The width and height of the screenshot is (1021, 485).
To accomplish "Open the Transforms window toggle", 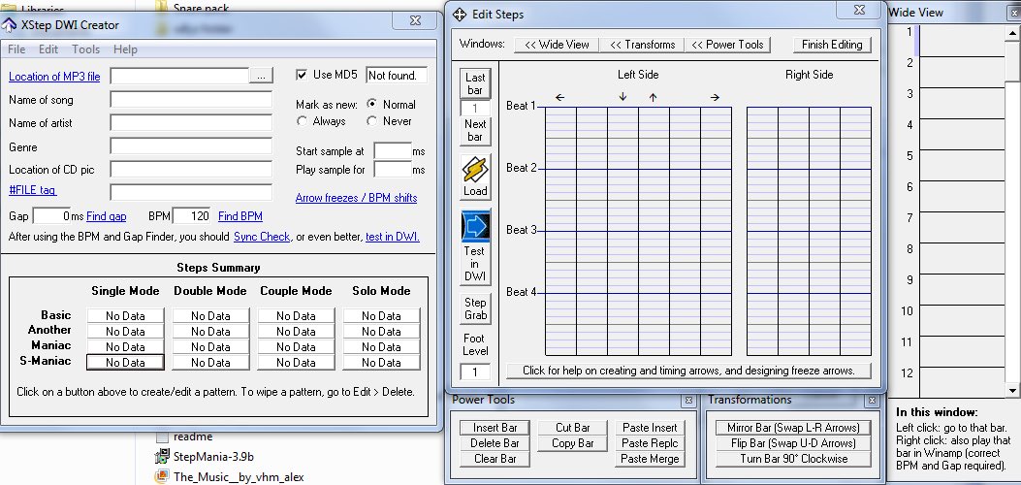I will click(x=642, y=45).
